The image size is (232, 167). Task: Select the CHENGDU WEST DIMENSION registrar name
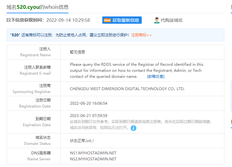pyautogui.click(x=127, y=89)
